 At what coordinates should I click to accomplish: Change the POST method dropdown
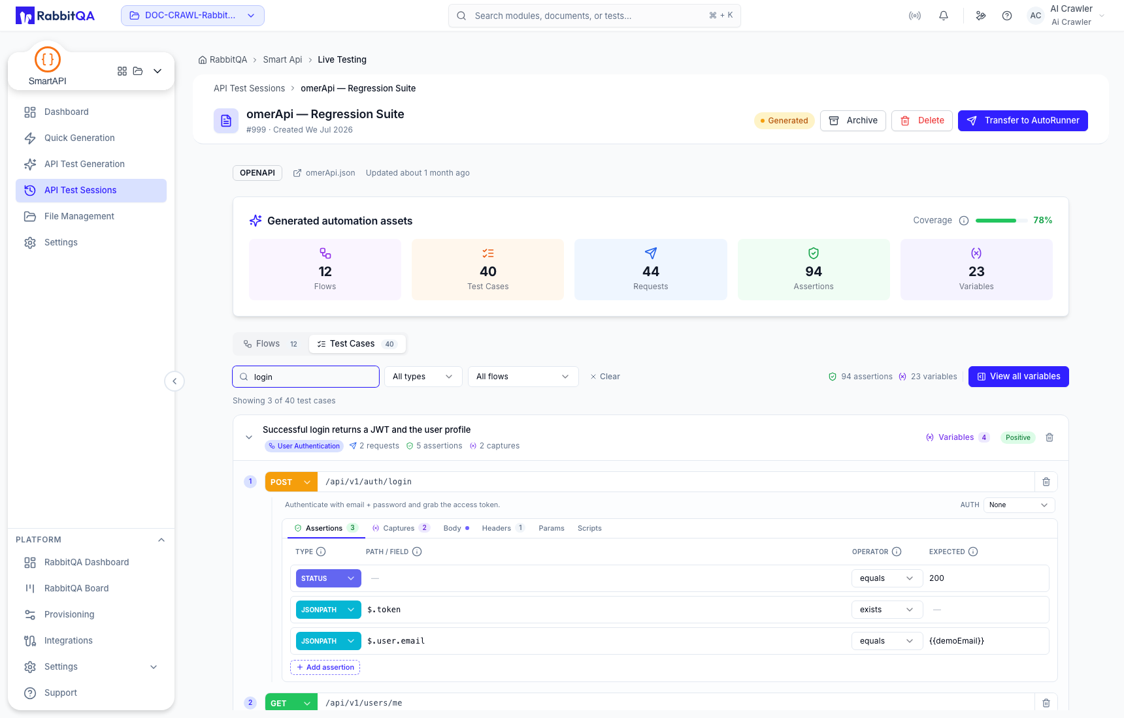291,482
